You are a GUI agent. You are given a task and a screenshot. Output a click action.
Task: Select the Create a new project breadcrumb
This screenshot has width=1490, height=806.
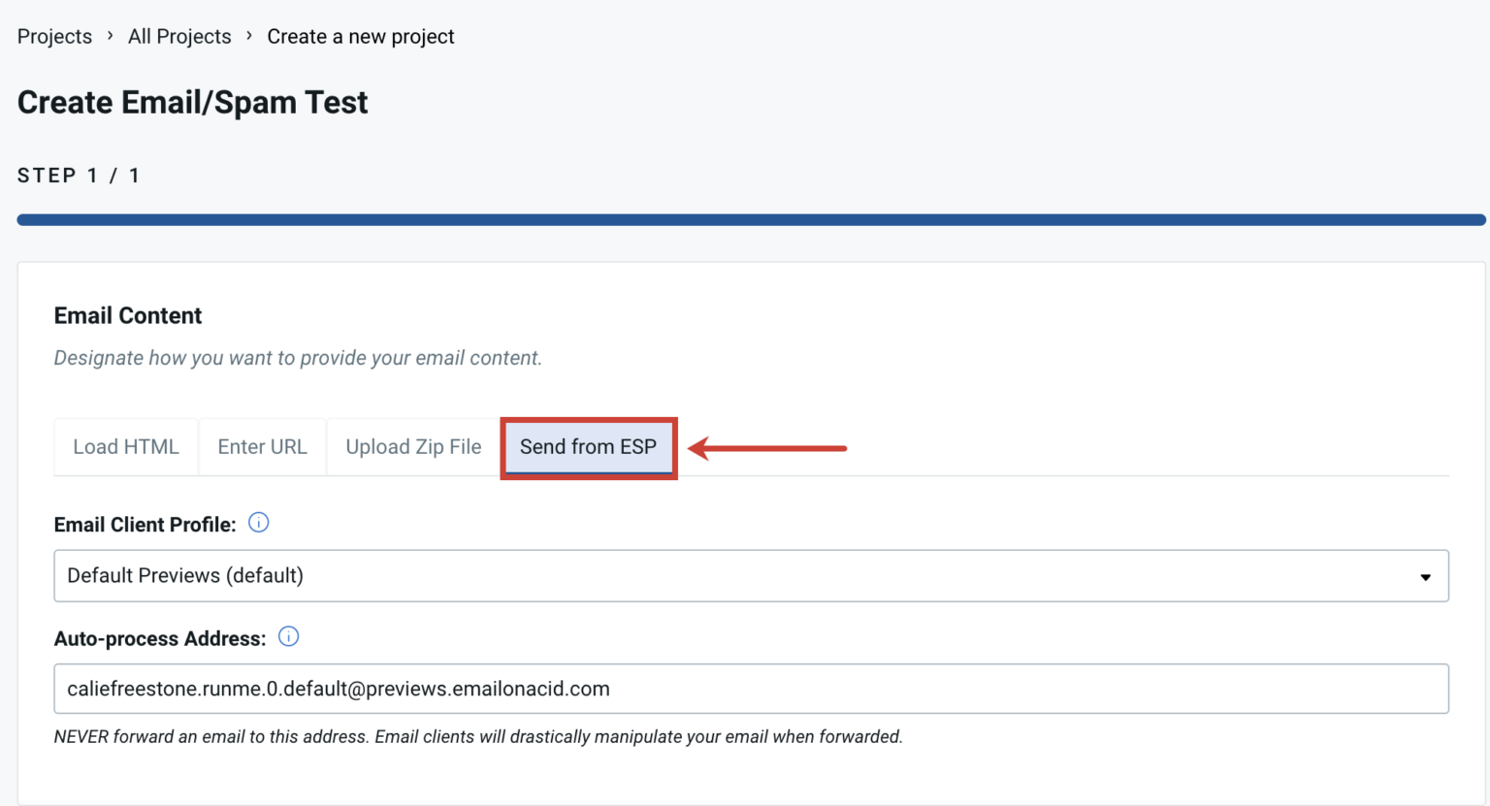[360, 36]
